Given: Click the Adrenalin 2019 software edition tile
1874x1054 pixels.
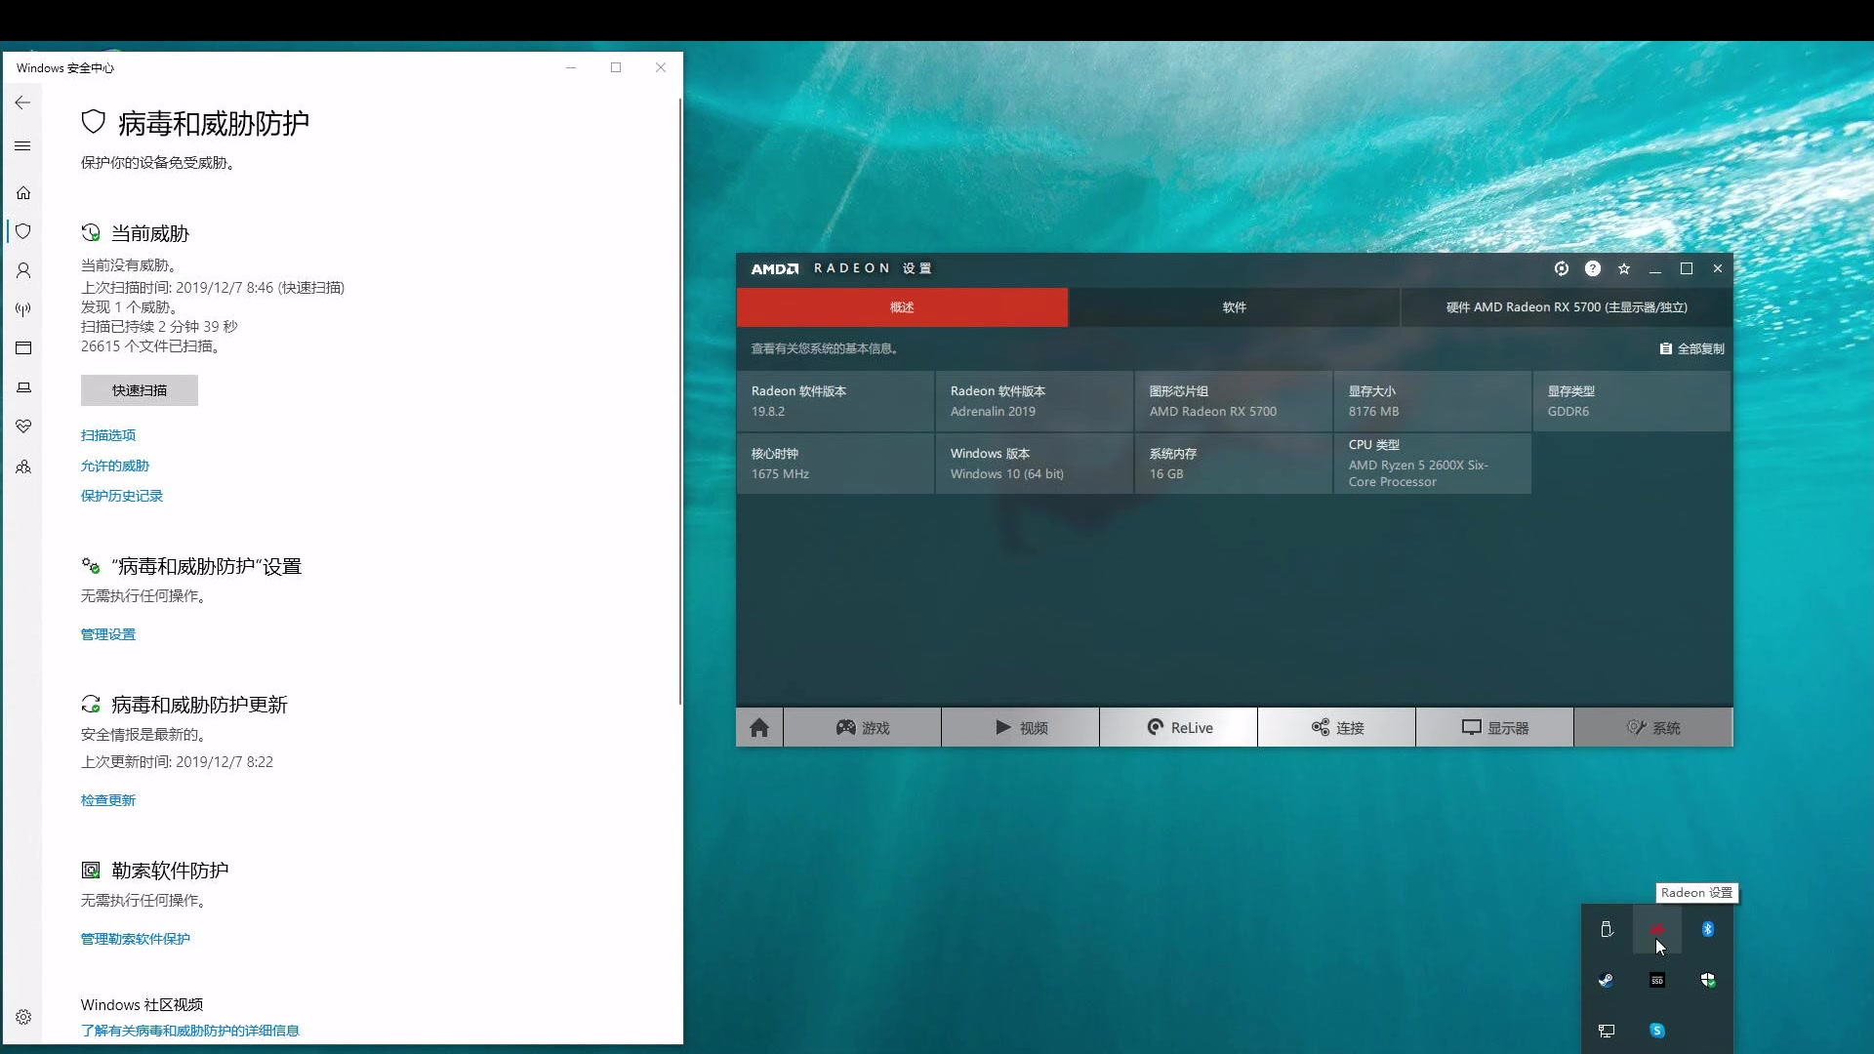Looking at the screenshot, I should (x=1035, y=401).
